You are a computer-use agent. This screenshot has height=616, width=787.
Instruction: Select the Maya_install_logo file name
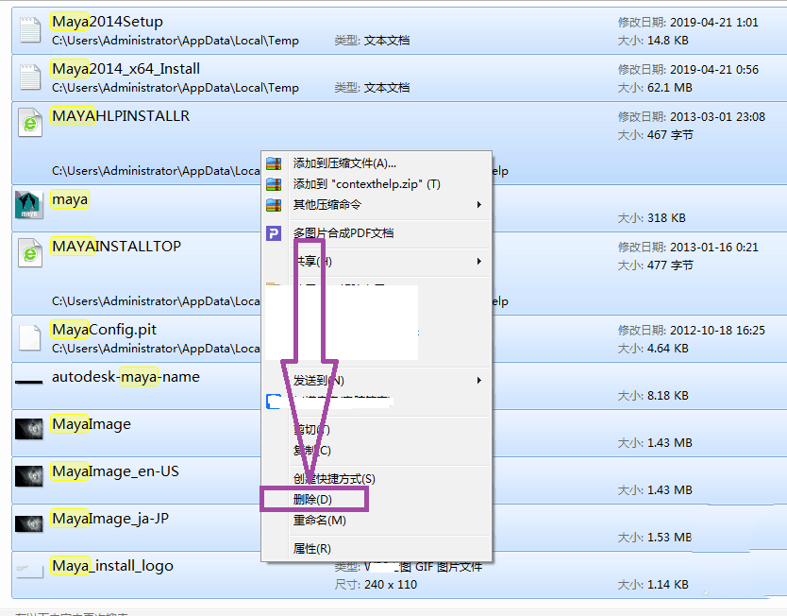(x=112, y=566)
